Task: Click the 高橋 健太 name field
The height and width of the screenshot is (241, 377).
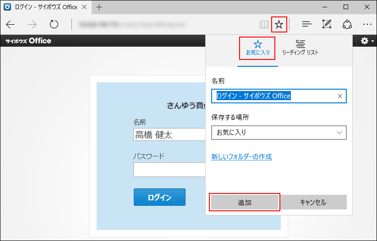Action: (x=169, y=134)
